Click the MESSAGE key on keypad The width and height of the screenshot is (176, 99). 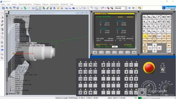point(150,41)
